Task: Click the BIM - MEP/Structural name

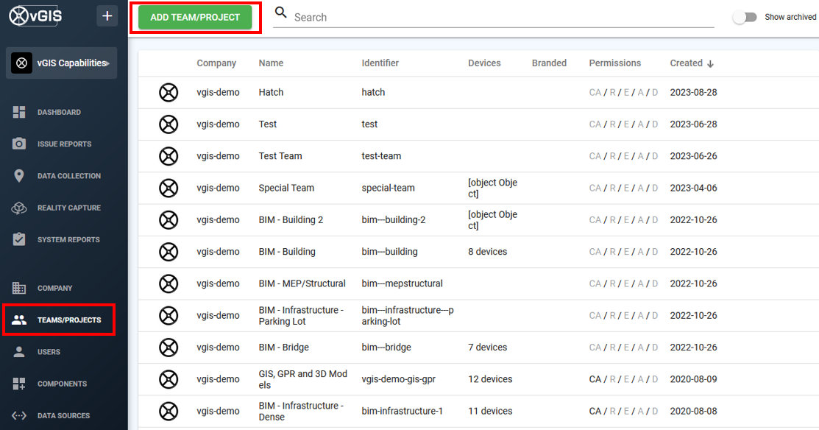Action: pos(302,283)
